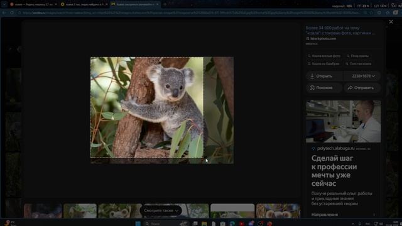Screen dimensions: 402x226
Task: Select the 'Коала на бамбуке' suggestion chip
Action: (x=323, y=64)
